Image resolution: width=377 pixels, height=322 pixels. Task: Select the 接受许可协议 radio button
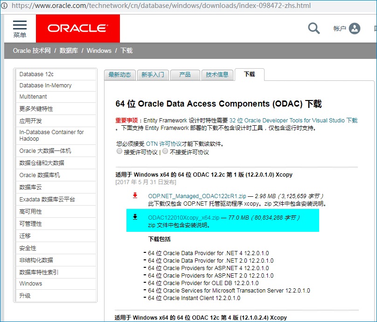(x=119, y=151)
